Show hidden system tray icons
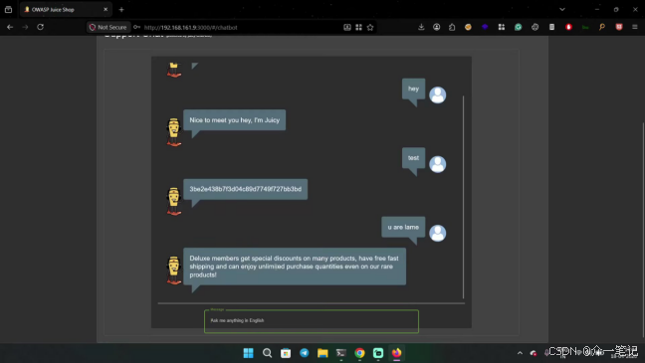The height and width of the screenshot is (363, 645). [x=520, y=353]
